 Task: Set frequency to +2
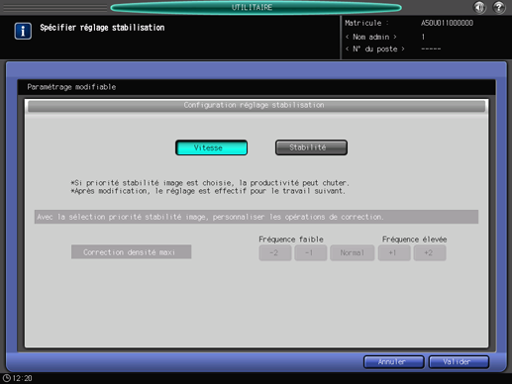point(430,253)
